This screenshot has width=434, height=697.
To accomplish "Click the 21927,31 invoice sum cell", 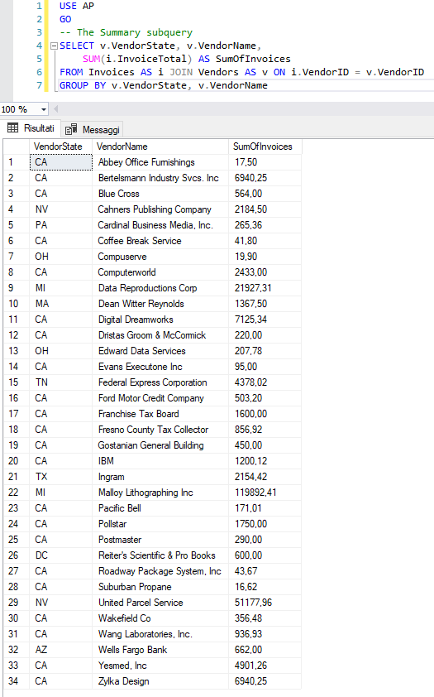I will [265, 288].
